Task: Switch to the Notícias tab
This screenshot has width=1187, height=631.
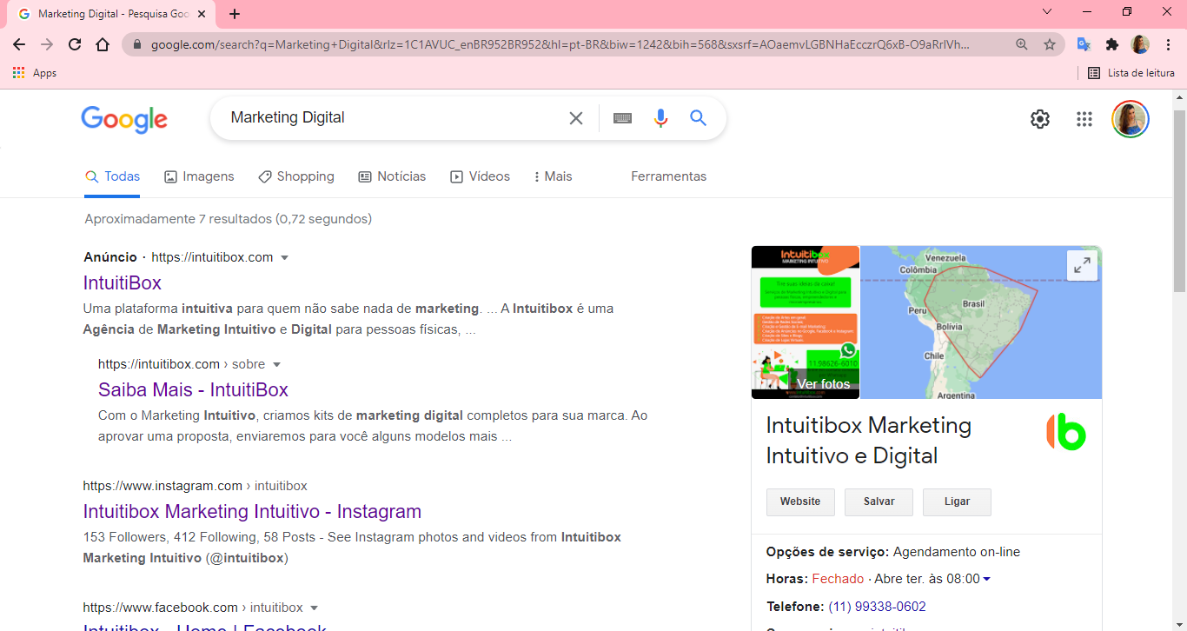Action: (x=392, y=176)
